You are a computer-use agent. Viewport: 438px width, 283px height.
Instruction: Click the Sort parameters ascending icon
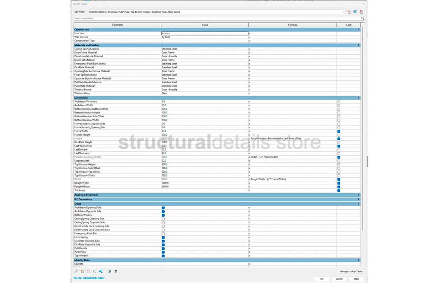110,271
